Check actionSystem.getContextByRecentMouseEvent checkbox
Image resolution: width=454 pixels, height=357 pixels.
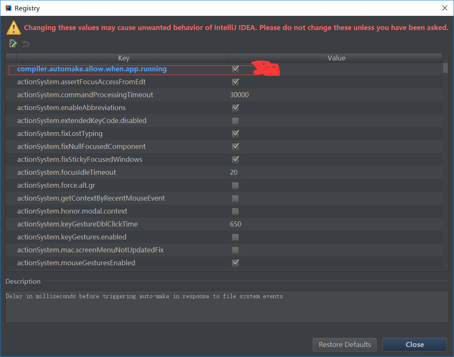click(x=235, y=198)
